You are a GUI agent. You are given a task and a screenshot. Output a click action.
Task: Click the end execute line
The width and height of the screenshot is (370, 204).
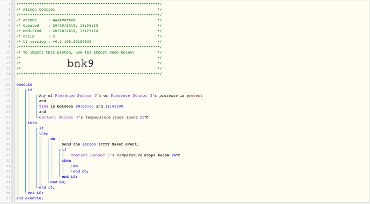tap(29, 198)
